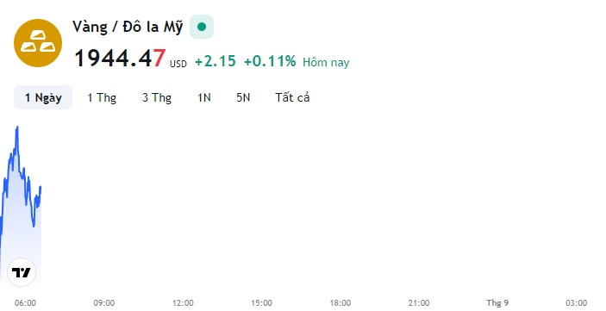606x311 pixels.
Task: Click the gold bars symbol icon
Action: (x=37, y=43)
